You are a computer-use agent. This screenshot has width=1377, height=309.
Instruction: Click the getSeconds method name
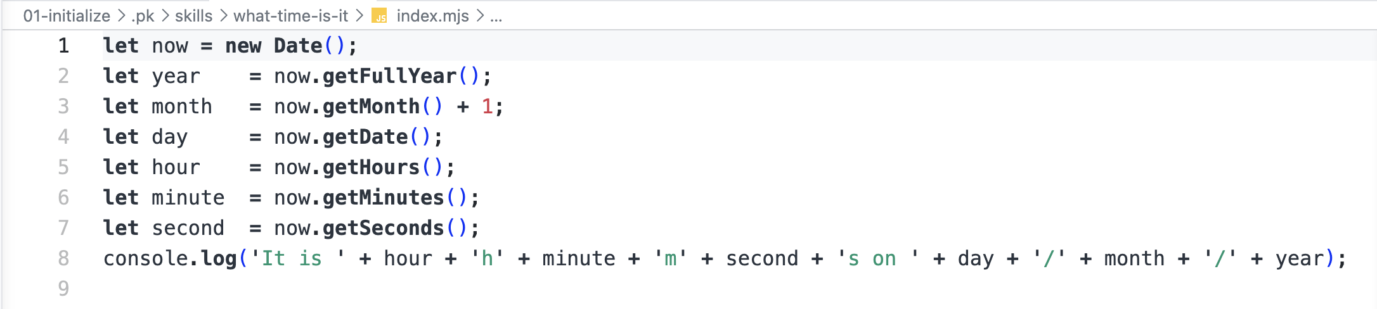coord(383,228)
